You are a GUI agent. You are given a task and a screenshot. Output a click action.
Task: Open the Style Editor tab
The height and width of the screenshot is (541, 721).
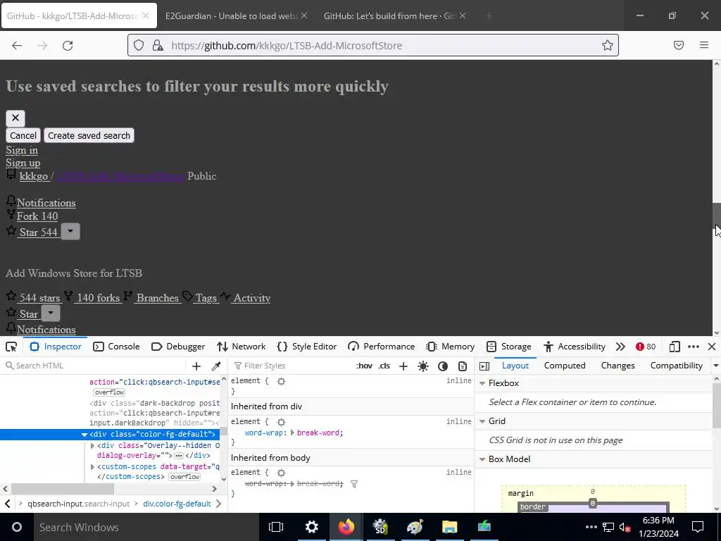[307, 347]
